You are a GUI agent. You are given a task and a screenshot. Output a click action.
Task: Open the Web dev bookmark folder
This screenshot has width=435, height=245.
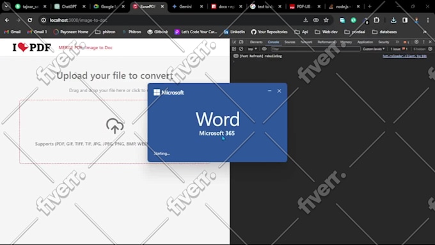326,32
